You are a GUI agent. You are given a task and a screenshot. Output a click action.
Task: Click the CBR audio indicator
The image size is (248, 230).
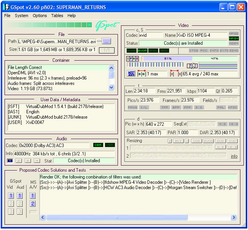point(98,145)
